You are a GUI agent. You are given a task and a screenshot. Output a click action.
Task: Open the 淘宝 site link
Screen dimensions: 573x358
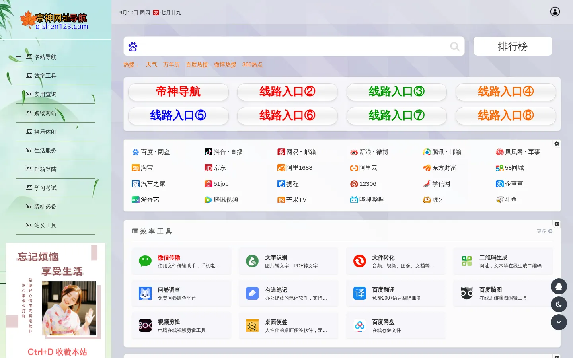tap(142, 168)
